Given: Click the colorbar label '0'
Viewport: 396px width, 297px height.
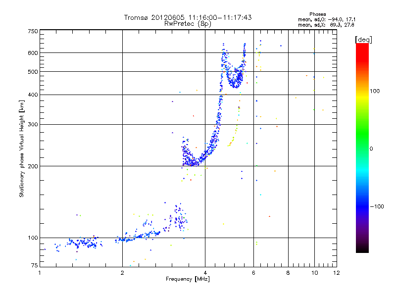Looking at the screenshot, I should 371,148.
